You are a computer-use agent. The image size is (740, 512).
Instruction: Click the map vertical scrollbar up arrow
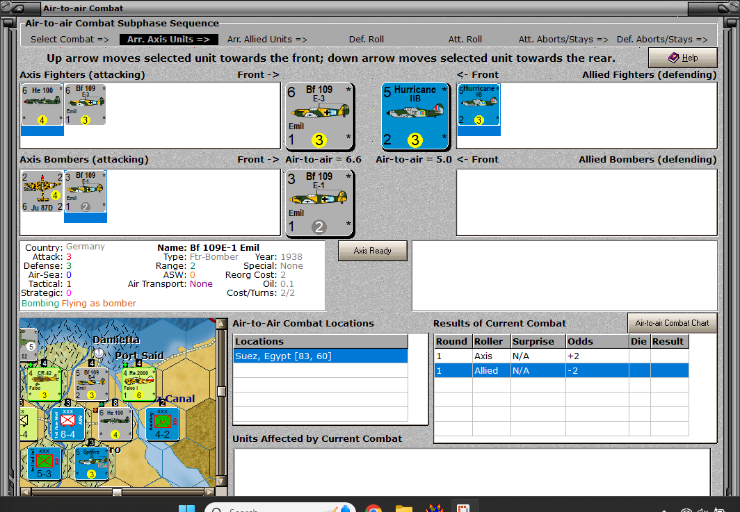pos(221,324)
